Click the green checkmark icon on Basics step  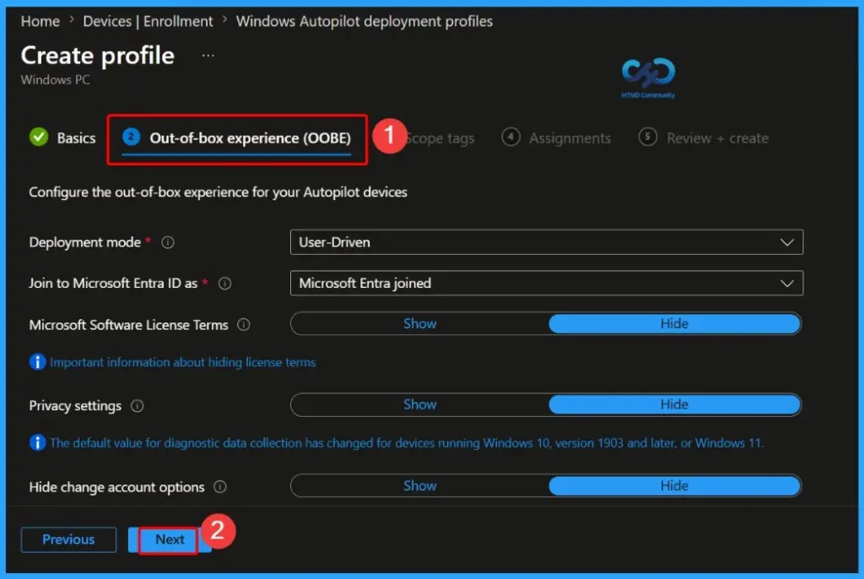pyautogui.click(x=39, y=137)
